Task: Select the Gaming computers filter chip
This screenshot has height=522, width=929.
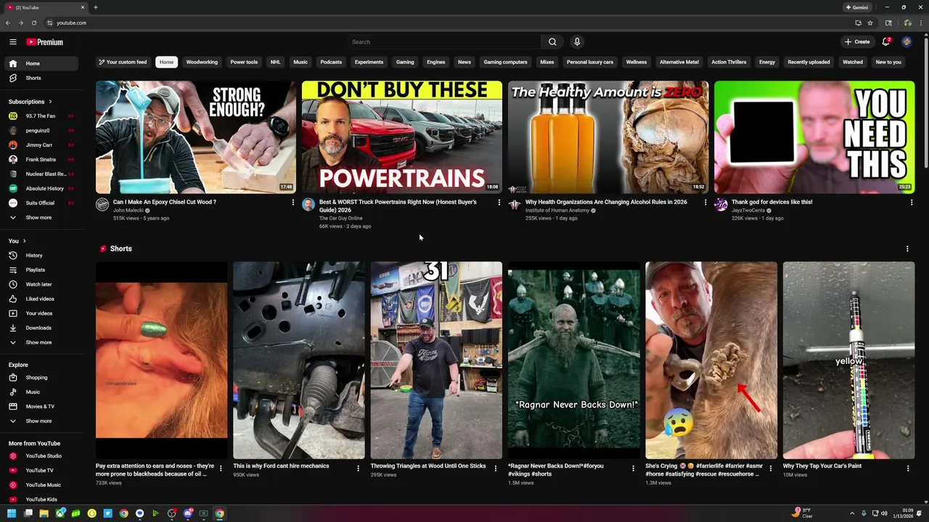Action: point(505,62)
